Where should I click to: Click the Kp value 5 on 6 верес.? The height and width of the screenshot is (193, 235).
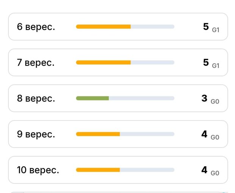click(206, 27)
